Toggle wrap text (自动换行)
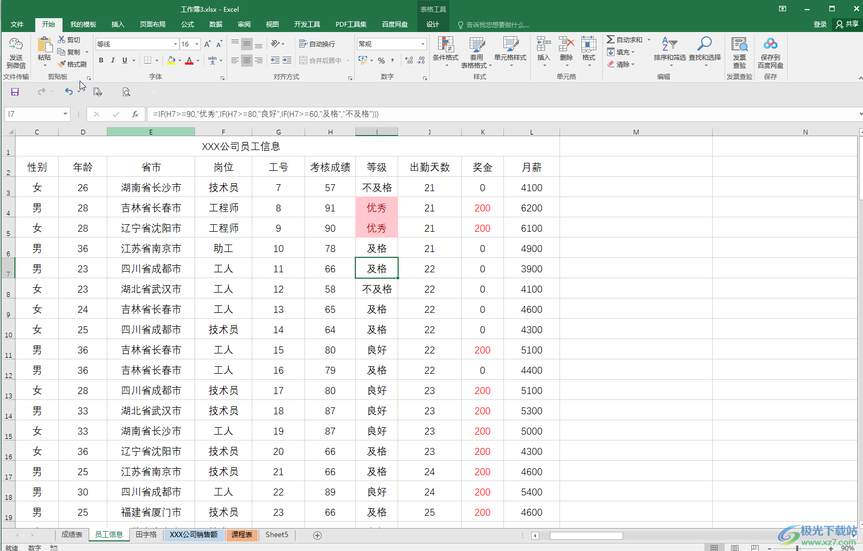863x551 pixels. coord(317,44)
